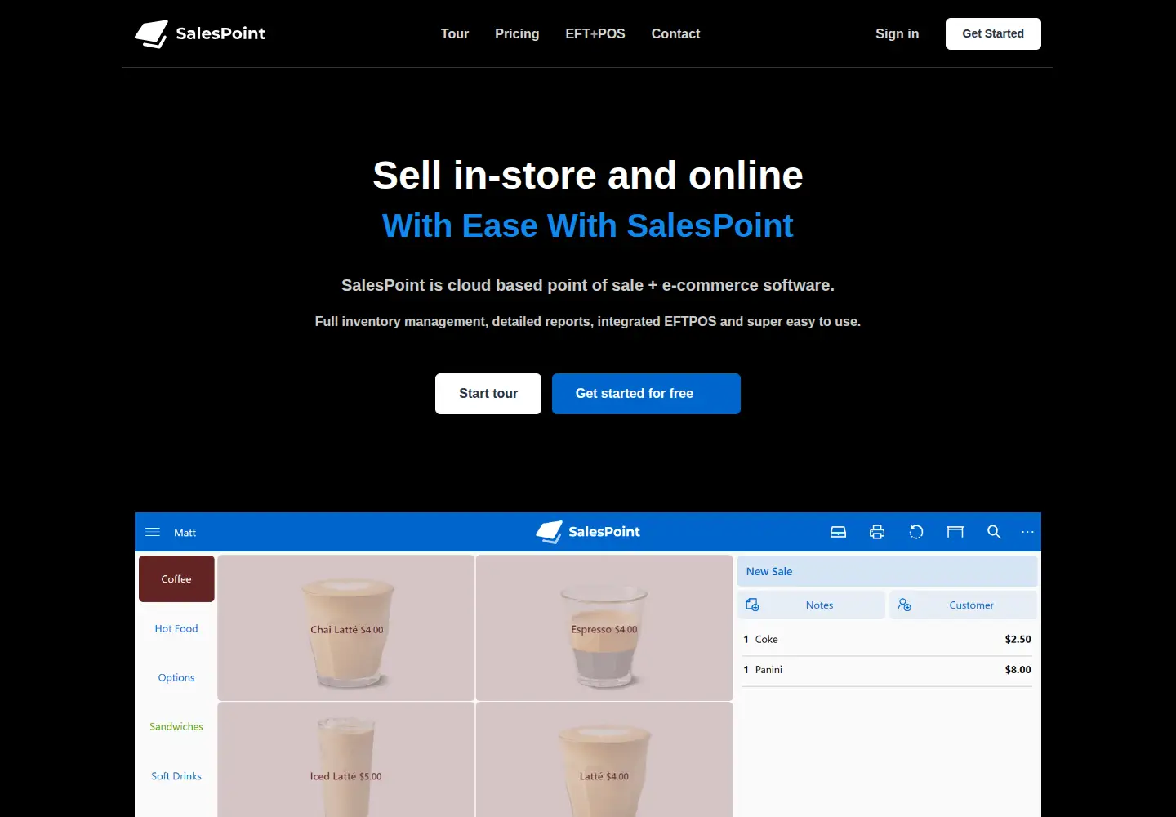This screenshot has width=1176, height=817.
Task: Select the Panini line item
Action: click(887, 670)
